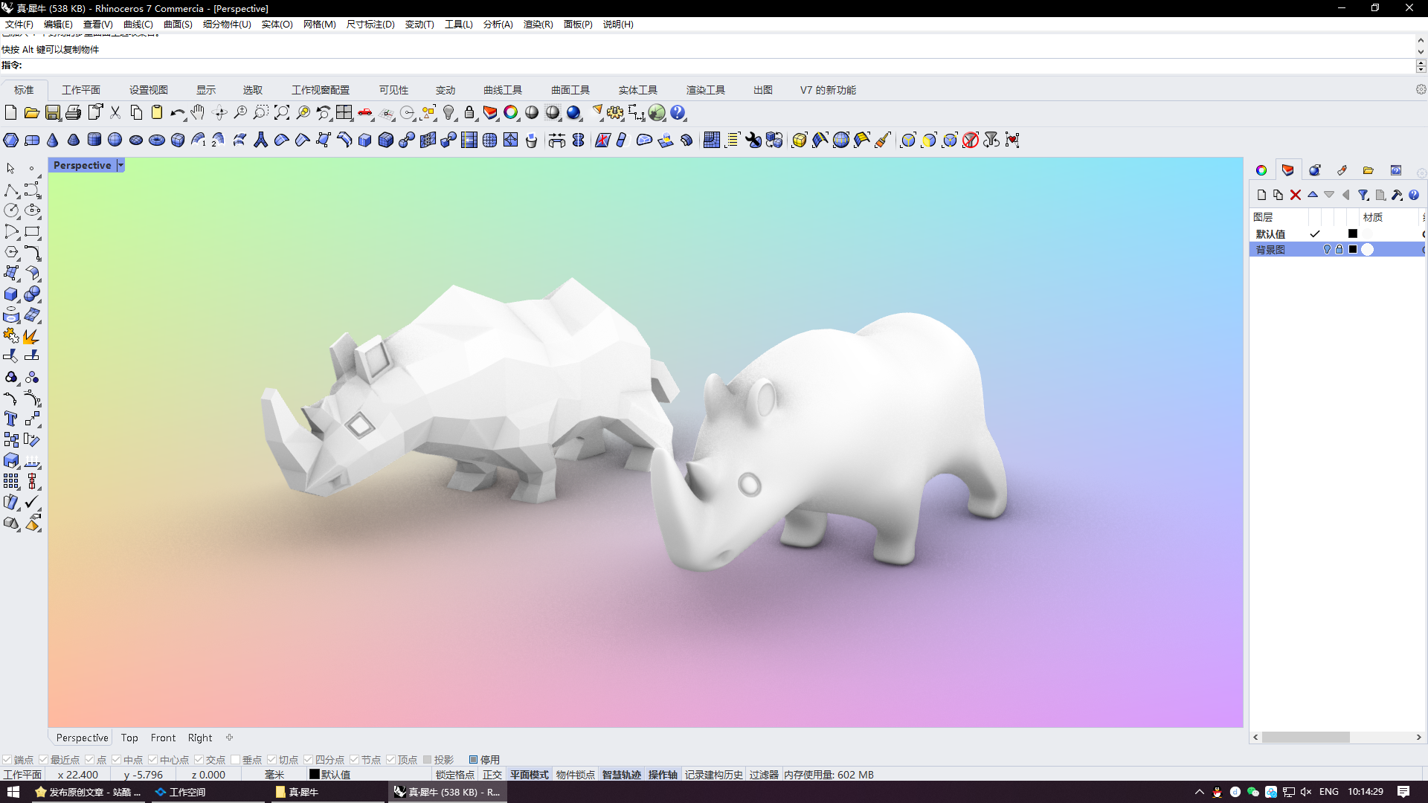Toggle the 正交 status bar button
The width and height of the screenshot is (1428, 803).
coord(492,775)
